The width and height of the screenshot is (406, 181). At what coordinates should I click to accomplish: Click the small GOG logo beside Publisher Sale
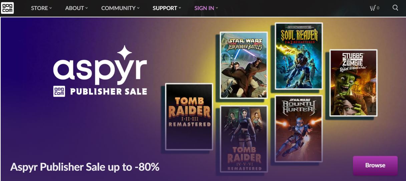[x=59, y=91]
